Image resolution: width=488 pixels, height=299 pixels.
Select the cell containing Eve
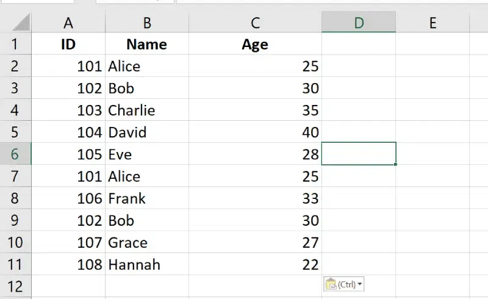click(147, 154)
